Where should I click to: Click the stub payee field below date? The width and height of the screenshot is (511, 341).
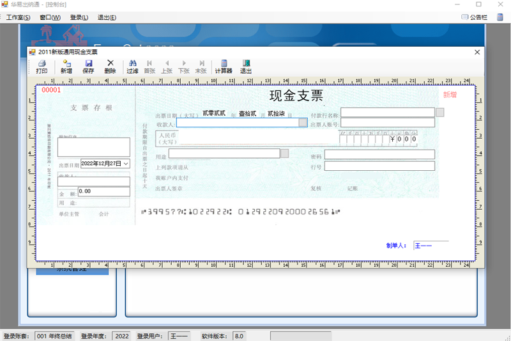click(94, 182)
